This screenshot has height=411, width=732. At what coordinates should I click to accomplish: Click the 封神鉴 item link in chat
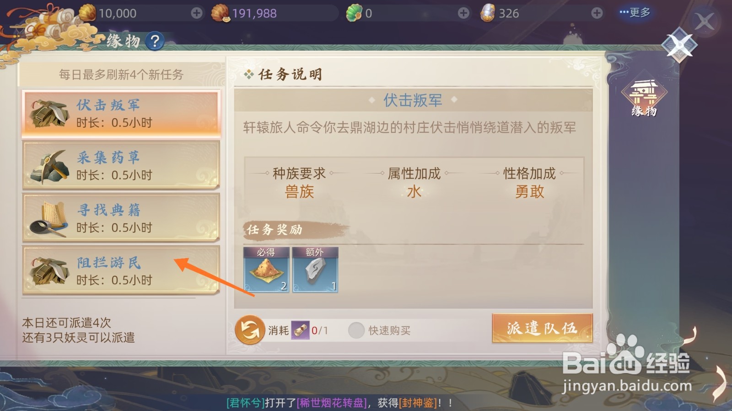coord(418,403)
